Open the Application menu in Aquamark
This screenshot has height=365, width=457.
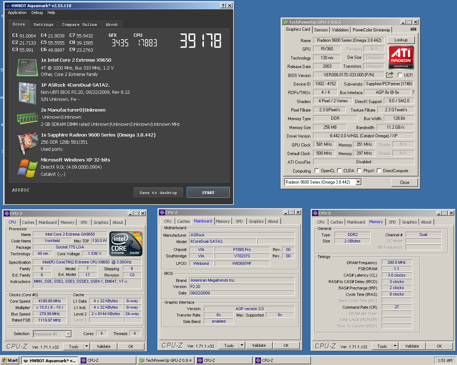17,12
